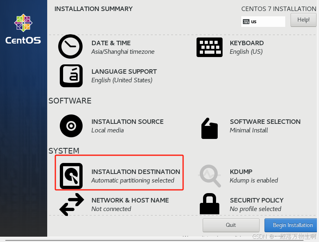Open the Language Support icon
The image size is (319, 242).
pos(71,76)
